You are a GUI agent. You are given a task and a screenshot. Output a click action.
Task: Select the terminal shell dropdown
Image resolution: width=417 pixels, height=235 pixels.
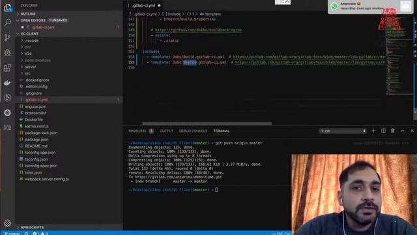tap(343, 131)
